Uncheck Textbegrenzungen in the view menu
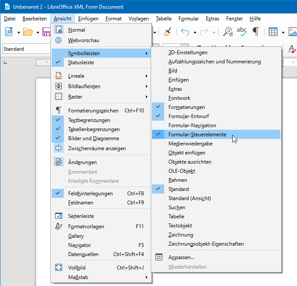Image resolution: width=297 pixels, height=286 pixels. pyautogui.click(x=89, y=120)
